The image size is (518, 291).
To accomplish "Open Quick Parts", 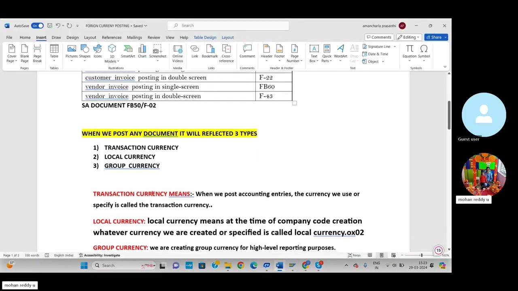I will click(x=327, y=53).
